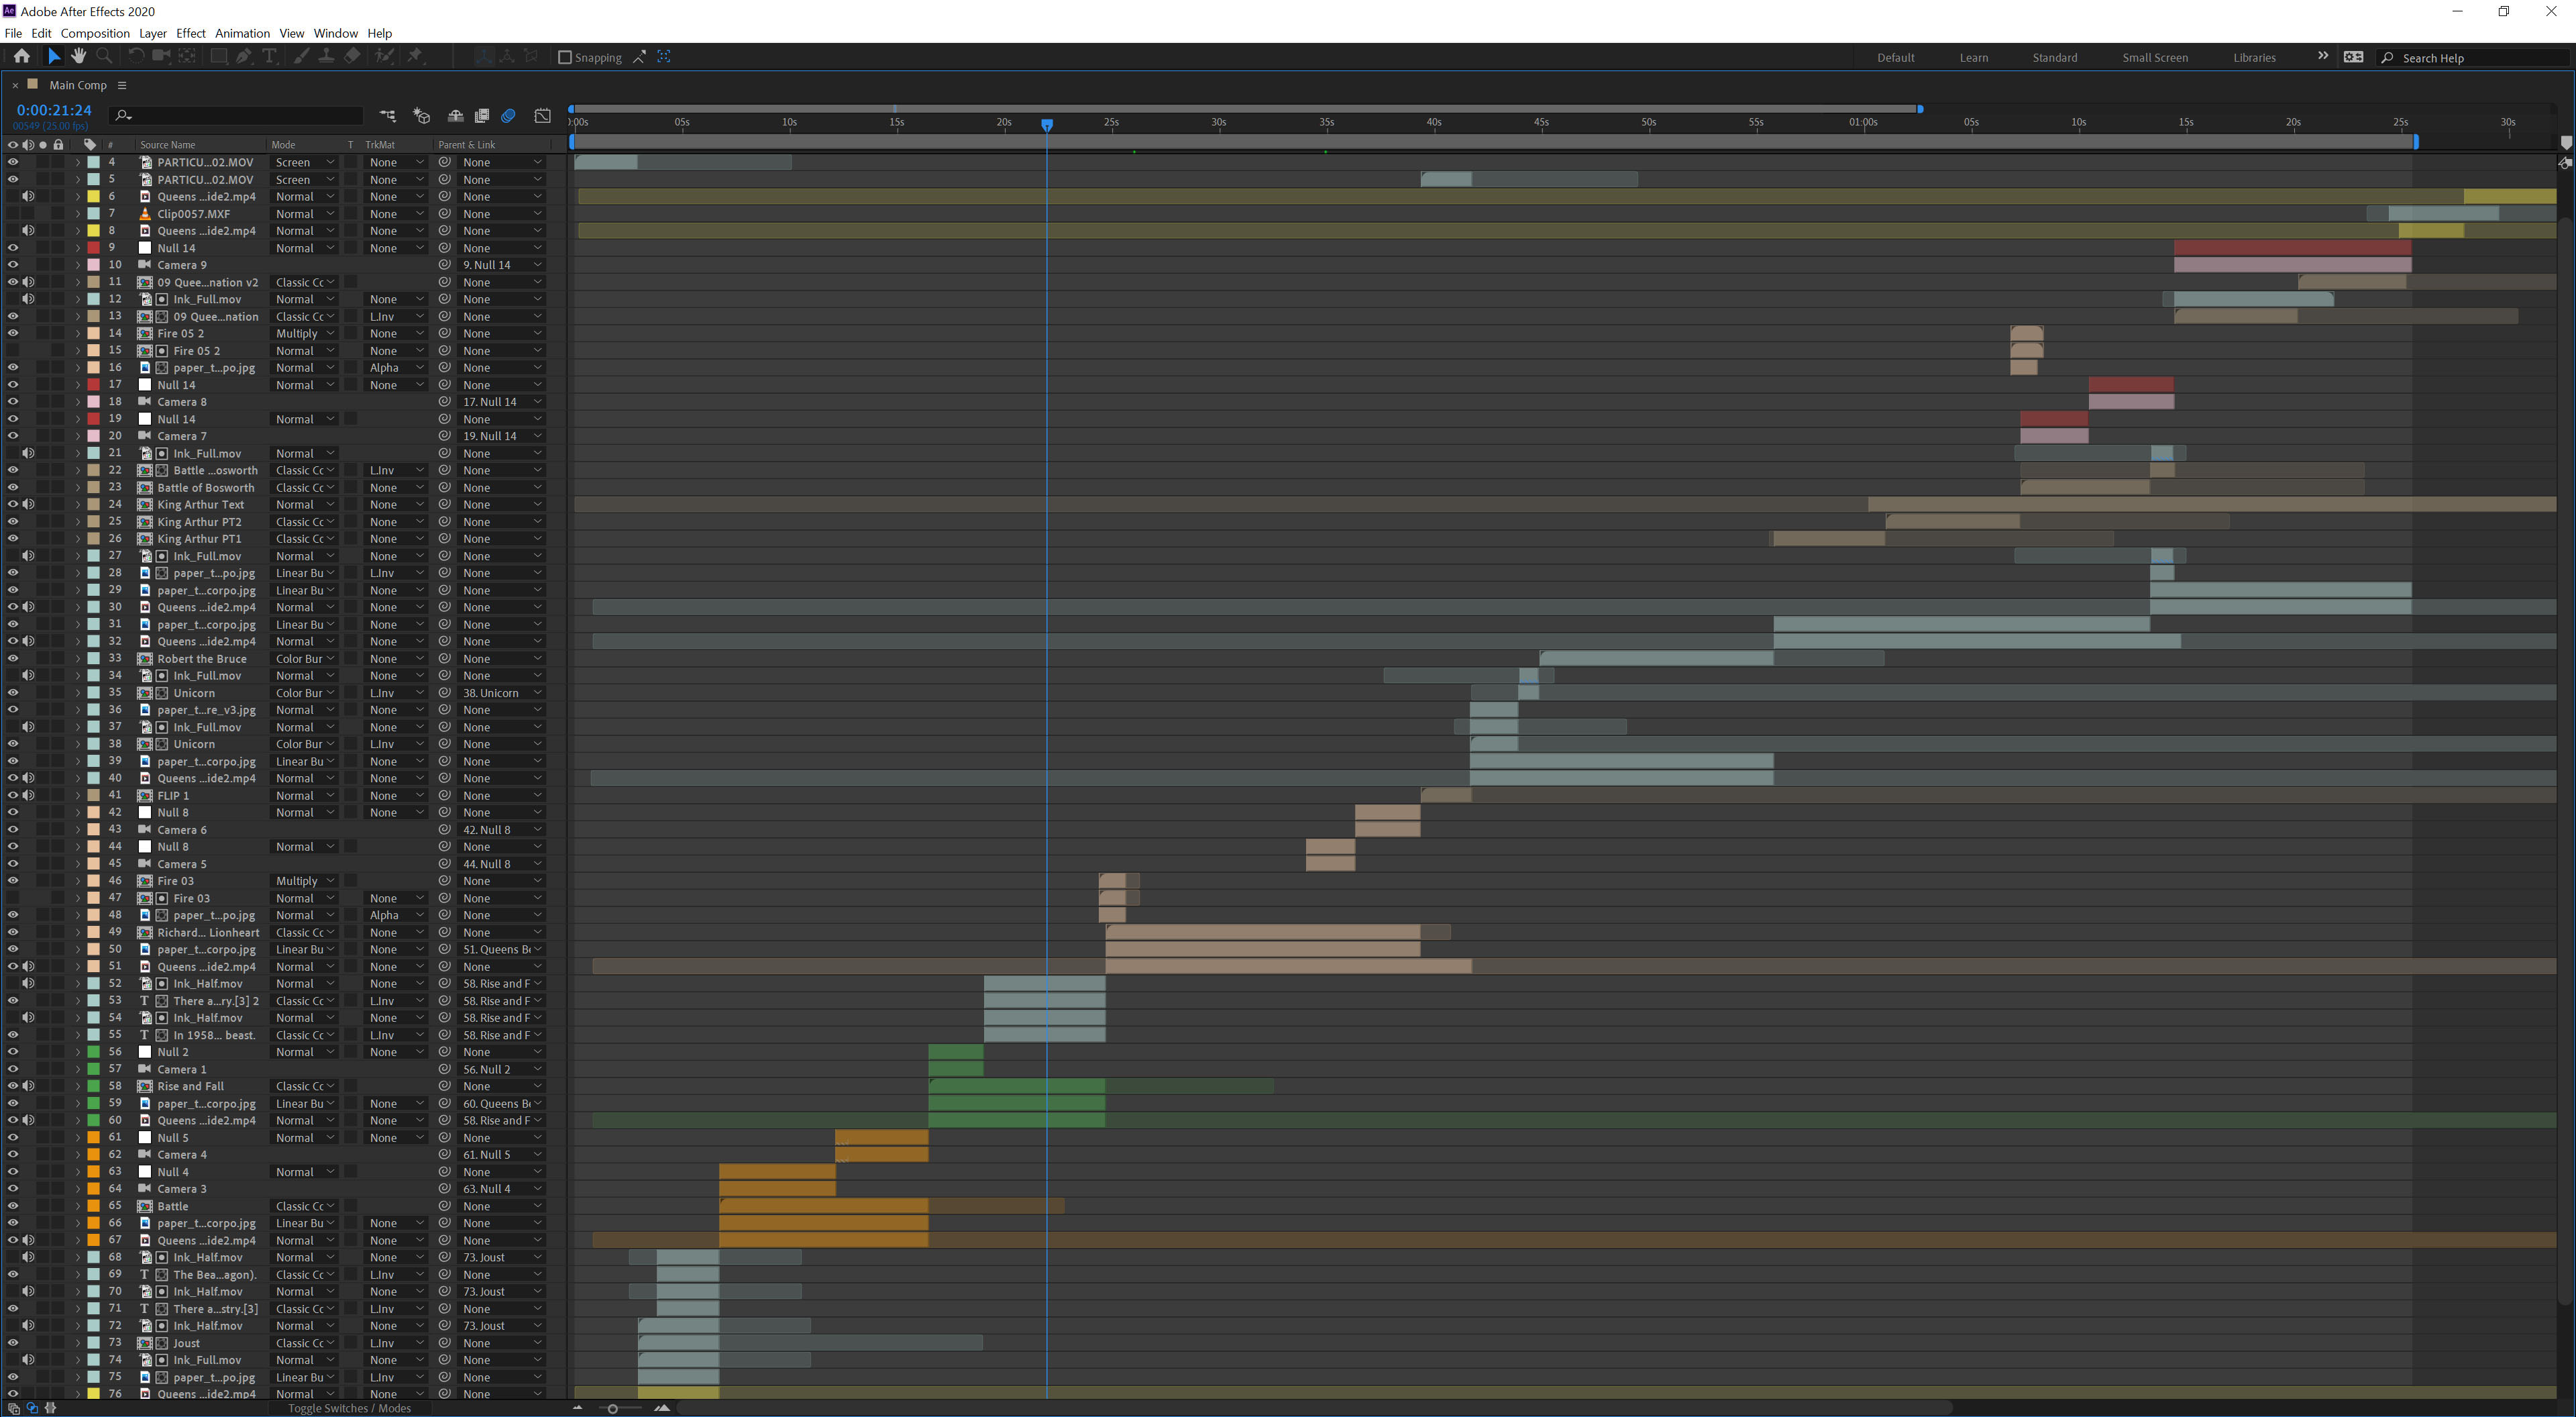
Task: Toggle Motion Blur enable icon
Action: click(508, 116)
